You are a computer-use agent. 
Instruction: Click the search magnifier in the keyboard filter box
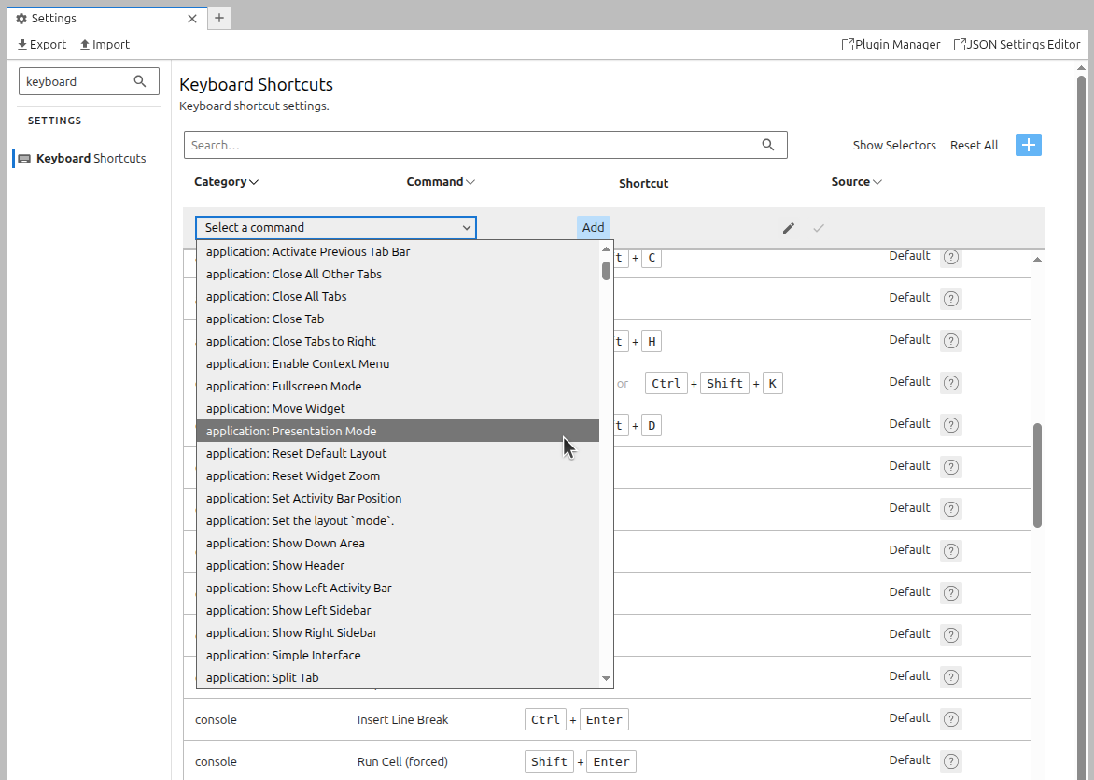coord(139,81)
